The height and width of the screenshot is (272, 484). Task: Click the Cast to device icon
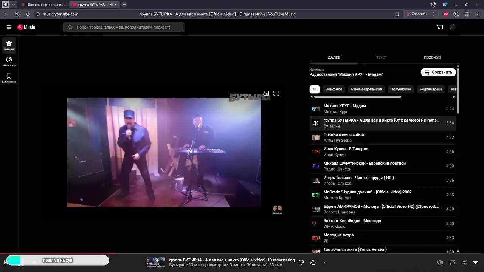[440, 27]
